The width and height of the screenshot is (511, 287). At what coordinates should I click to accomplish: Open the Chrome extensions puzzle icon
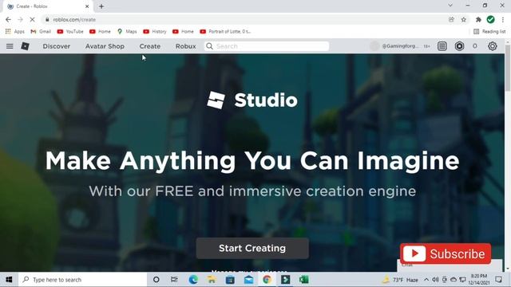point(478,19)
